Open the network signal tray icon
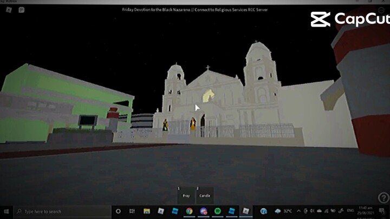 coord(326,211)
